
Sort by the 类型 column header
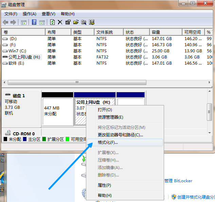[x=83, y=32]
